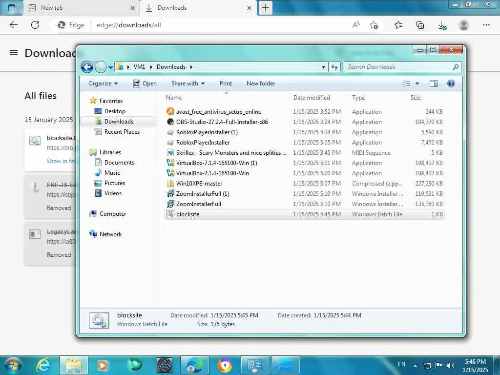Click the Open toolbar button
The image size is (500, 375).
[145, 83]
